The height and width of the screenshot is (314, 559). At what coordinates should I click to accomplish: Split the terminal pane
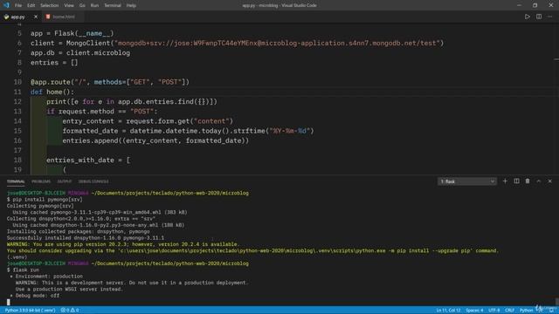click(516, 181)
